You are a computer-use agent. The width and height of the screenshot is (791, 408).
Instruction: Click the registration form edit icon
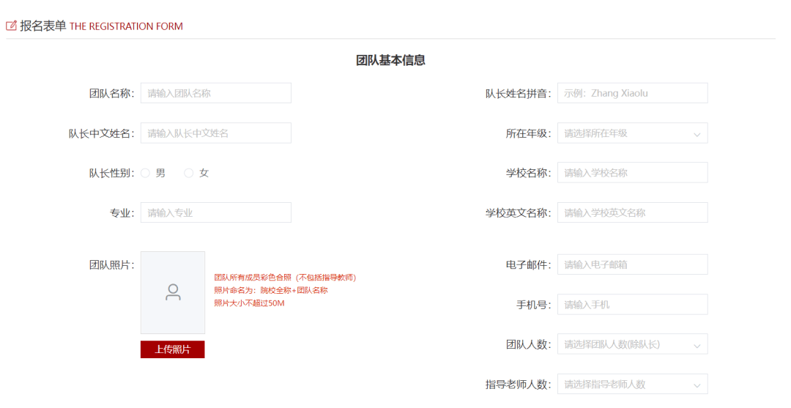coord(11,26)
